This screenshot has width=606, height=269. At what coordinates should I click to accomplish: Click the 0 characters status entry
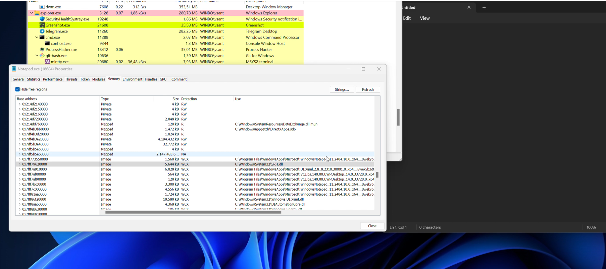pos(430,227)
